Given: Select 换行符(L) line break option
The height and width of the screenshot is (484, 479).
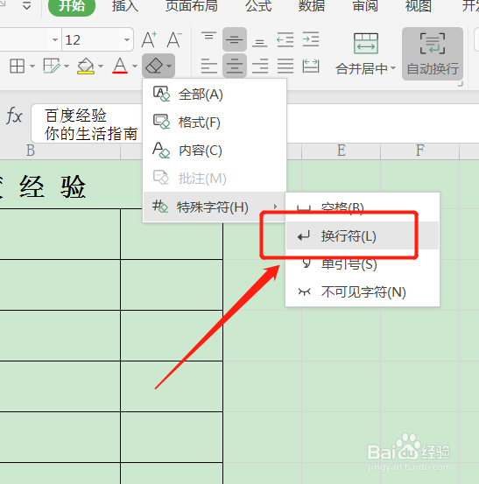Looking at the screenshot, I should [x=363, y=235].
